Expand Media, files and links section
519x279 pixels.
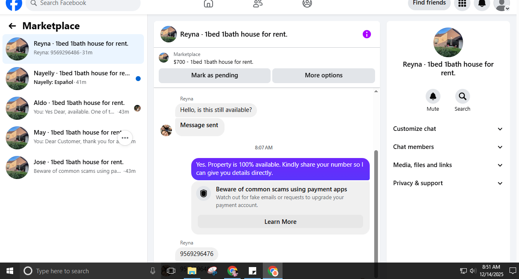[x=448, y=165]
